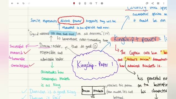Image resolution: width=176 pixels, height=99 pixels.
Task: Tap the 'Simile represents' blue text
Action: 44,21
